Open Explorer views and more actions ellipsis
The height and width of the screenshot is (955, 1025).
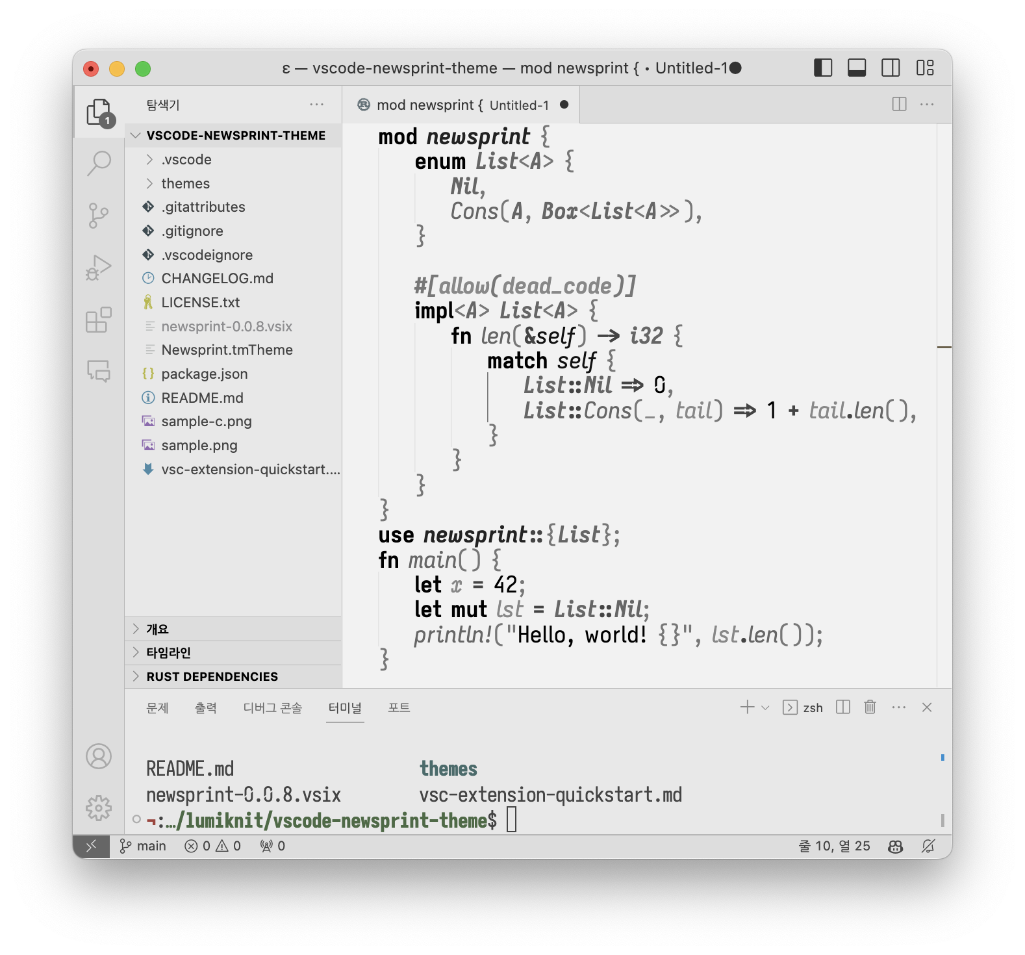[316, 105]
